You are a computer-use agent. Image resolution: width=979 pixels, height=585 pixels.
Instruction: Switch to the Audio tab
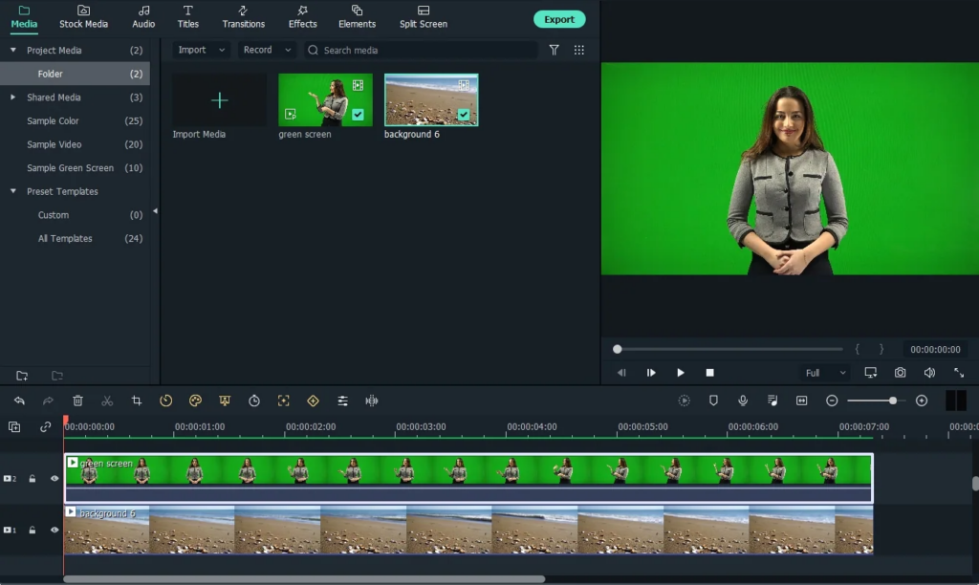coord(142,16)
